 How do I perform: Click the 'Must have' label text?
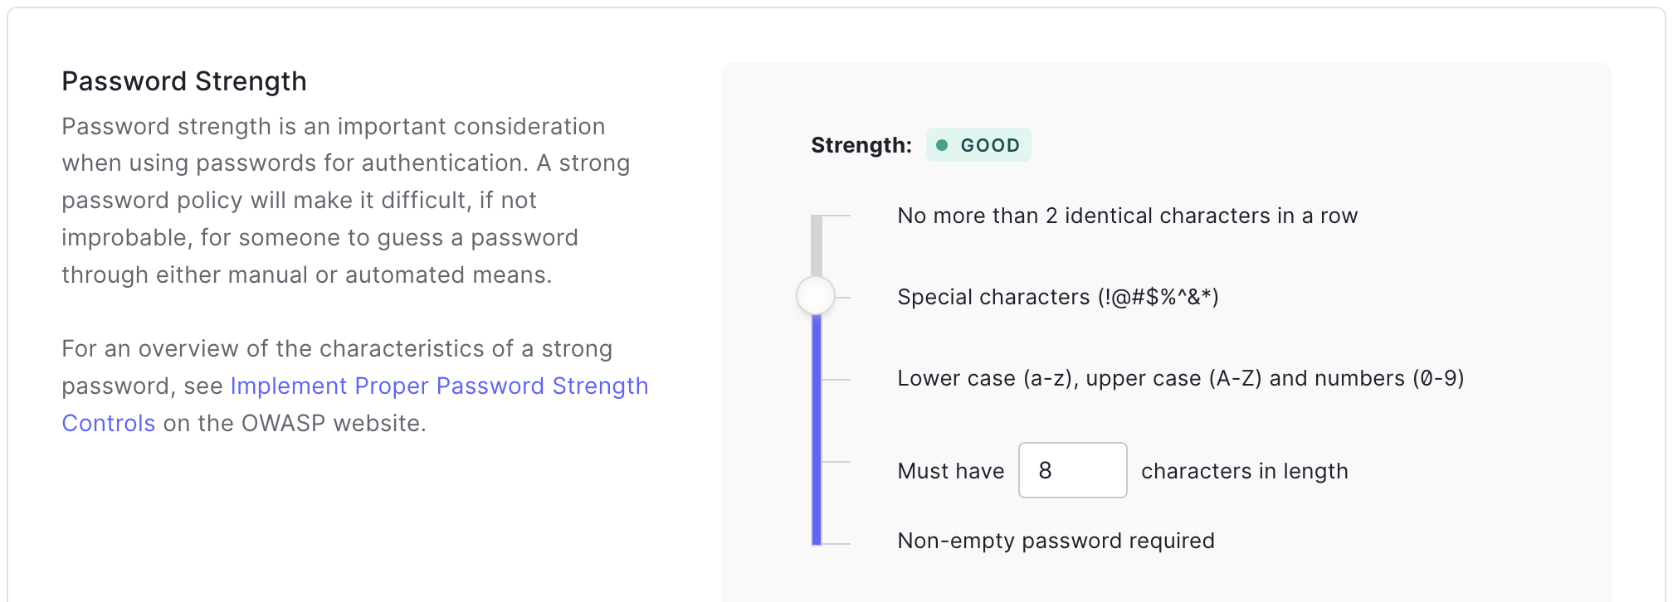pos(950,471)
